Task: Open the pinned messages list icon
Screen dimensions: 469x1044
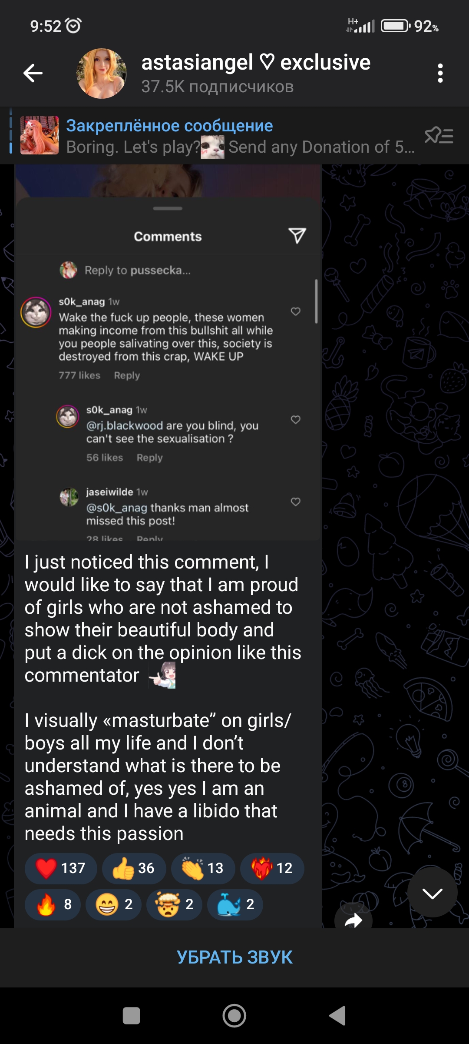Action: (x=439, y=136)
